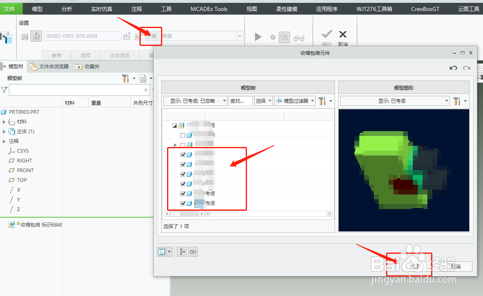The image size is (483, 296).
Task: Click the hammer settings icon in 模型树 panel
Action: click(125, 78)
